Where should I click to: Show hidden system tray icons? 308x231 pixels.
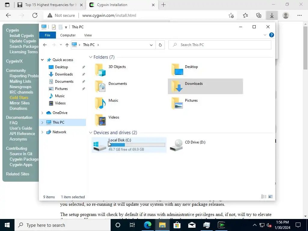(x=254, y=225)
